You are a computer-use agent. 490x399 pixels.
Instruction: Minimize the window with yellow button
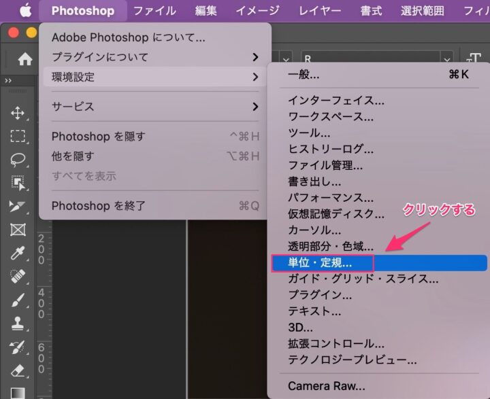pos(31,33)
